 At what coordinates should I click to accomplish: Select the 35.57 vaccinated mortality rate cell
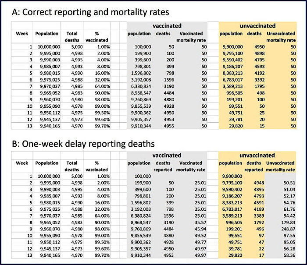pyautogui.click(x=200, y=223)
